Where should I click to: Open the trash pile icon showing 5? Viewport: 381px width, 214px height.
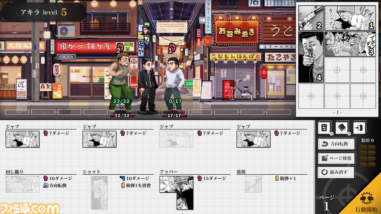pyautogui.click(x=325, y=128)
